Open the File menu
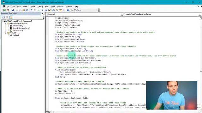 point(8,6)
